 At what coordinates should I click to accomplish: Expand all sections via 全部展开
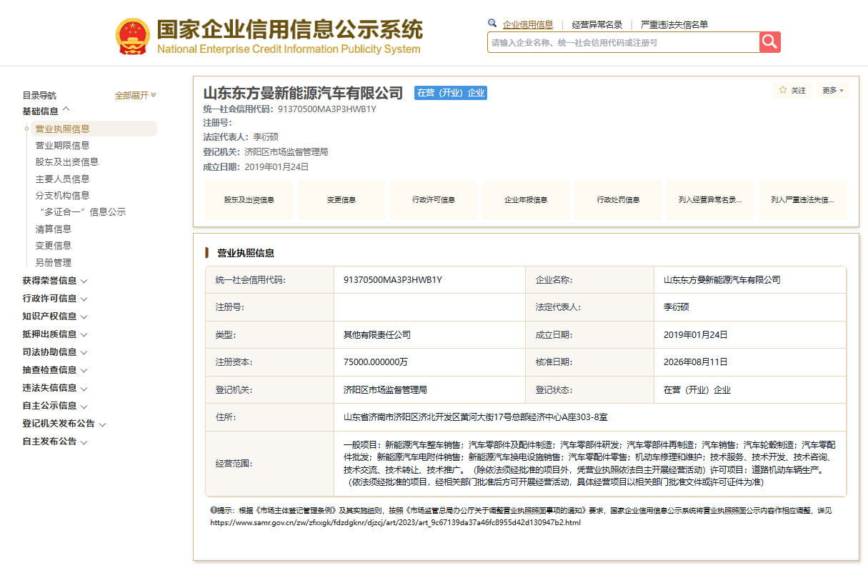[x=136, y=95]
